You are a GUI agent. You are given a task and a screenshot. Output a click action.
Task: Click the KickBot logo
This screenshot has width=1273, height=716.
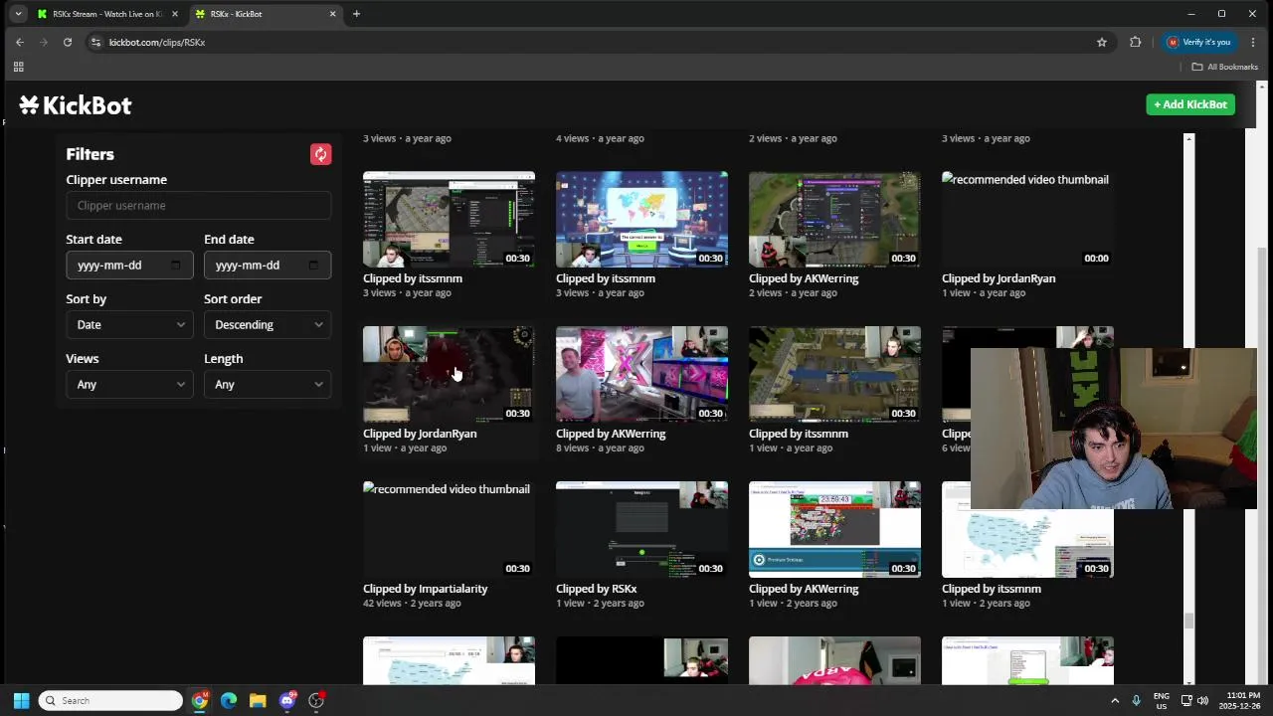pyautogui.click(x=76, y=105)
